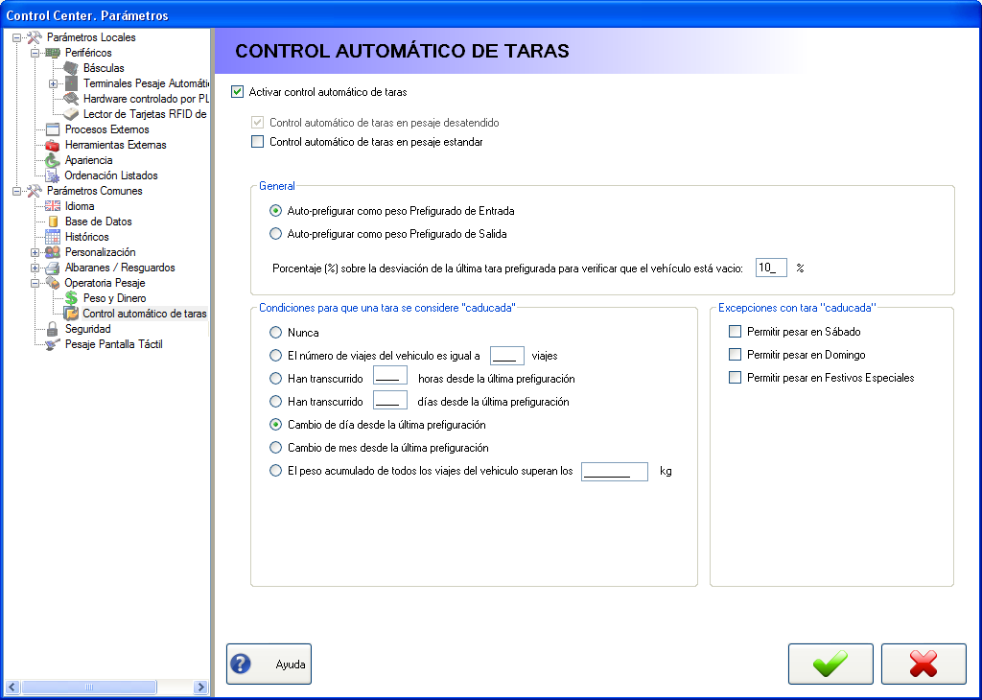Image resolution: width=982 pixels, height=700 pixels.
Task: Open Base de Datos settings
Action: pyautogui.click(x=99, y=221)
